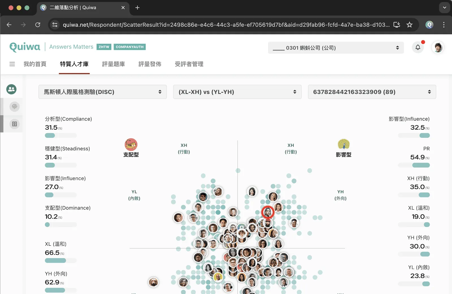Viewport: 452px width, 294px height.
Task: Open the 0301 蝌蚪公司 company selector
Action: 336,47
